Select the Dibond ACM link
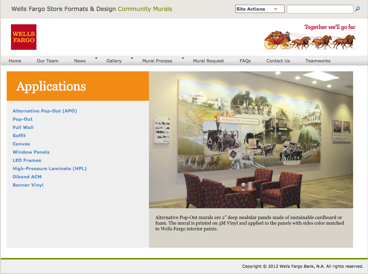368x274 pixels. 27,177
